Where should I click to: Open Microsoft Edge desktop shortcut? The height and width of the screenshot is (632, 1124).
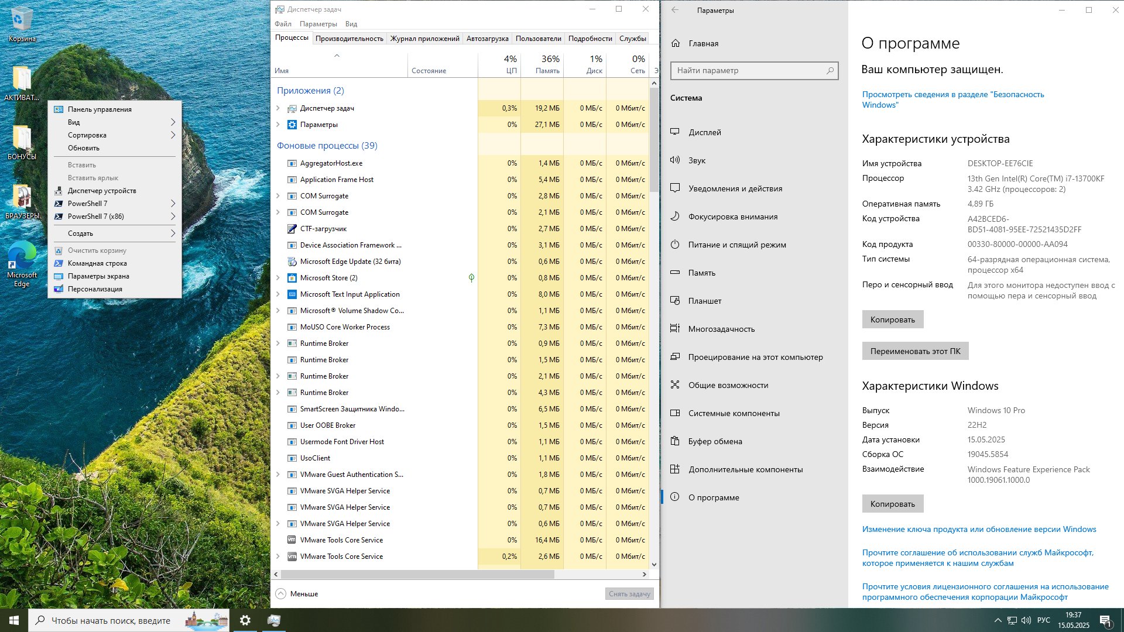click(x=22, y=263)
